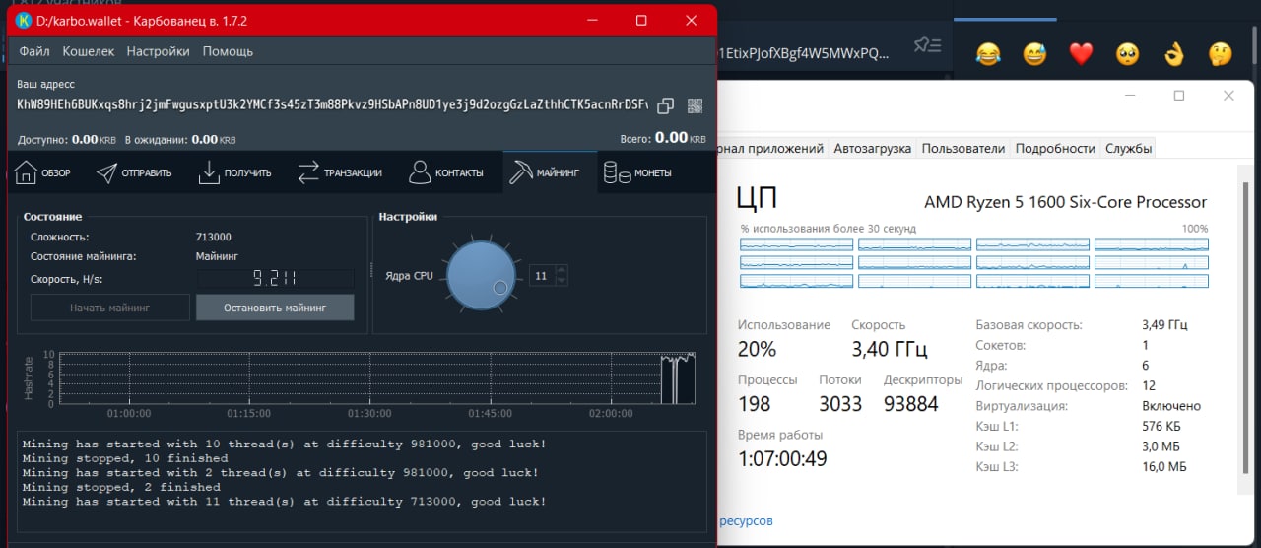React with the sweat-smile emoji in Telegram
This screenshot has height=548, width=1261.
click(1034, 54)
